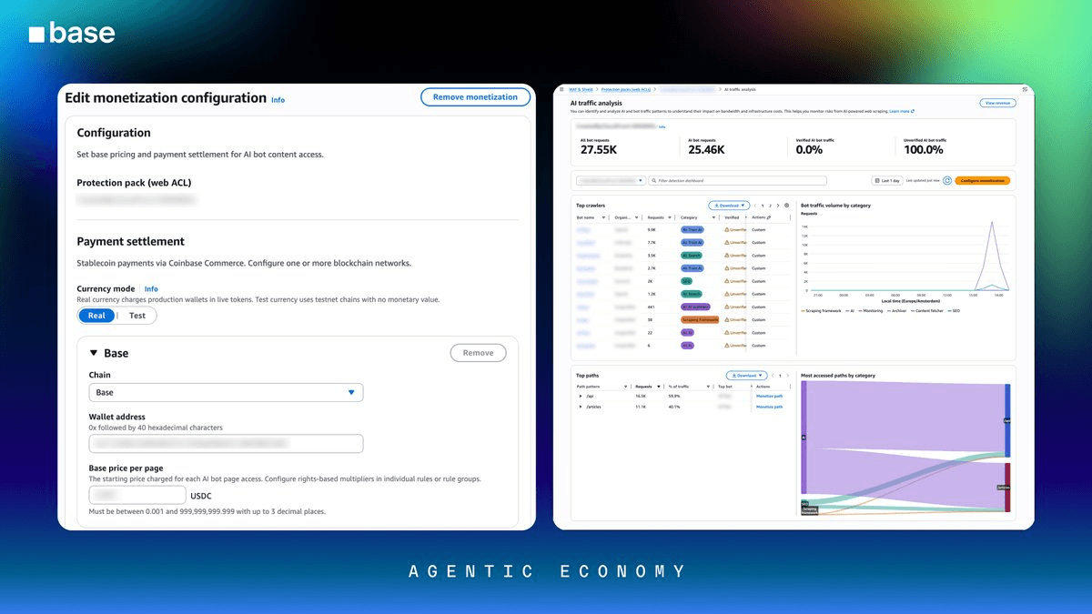Viewport: 1092px width, 614px height.
Task: Open the Protection packs (web ACLs) breadcrumb
Action: (626, 89)
